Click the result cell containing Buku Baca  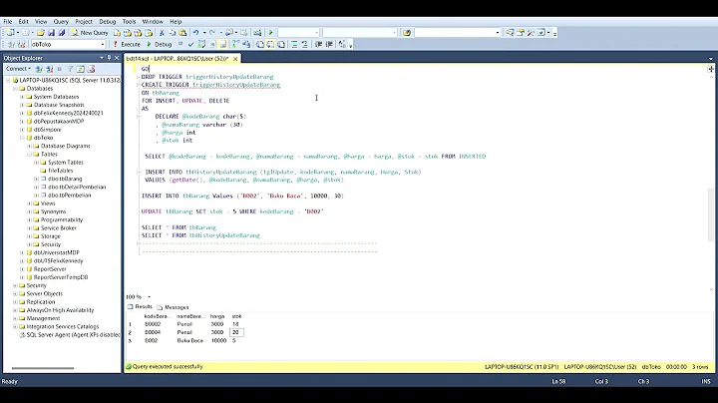coord(190,341)
